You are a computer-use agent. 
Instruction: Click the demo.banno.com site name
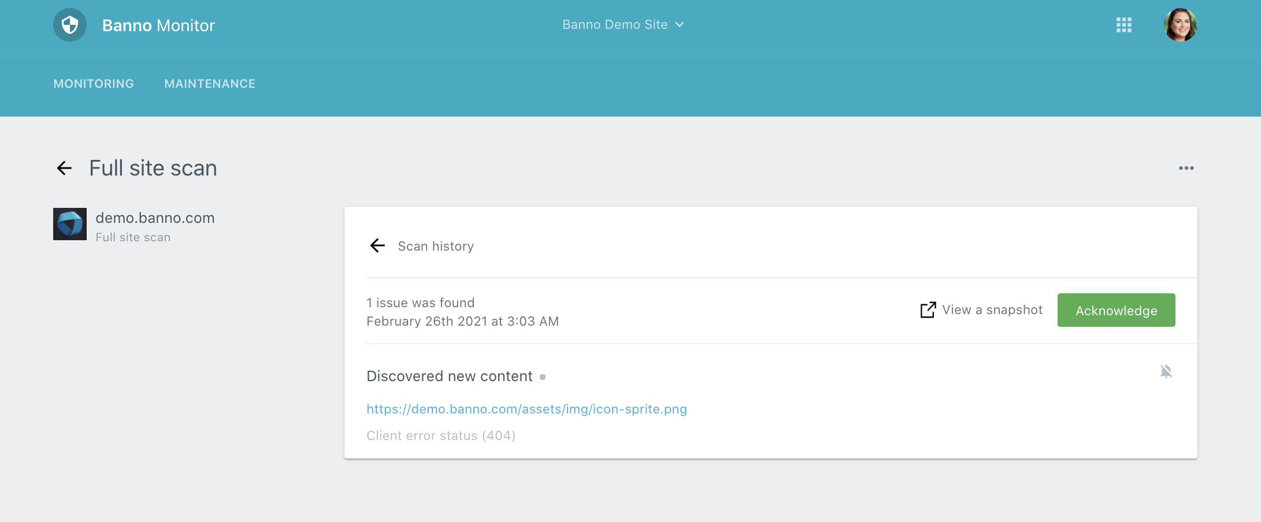point(155,218)
